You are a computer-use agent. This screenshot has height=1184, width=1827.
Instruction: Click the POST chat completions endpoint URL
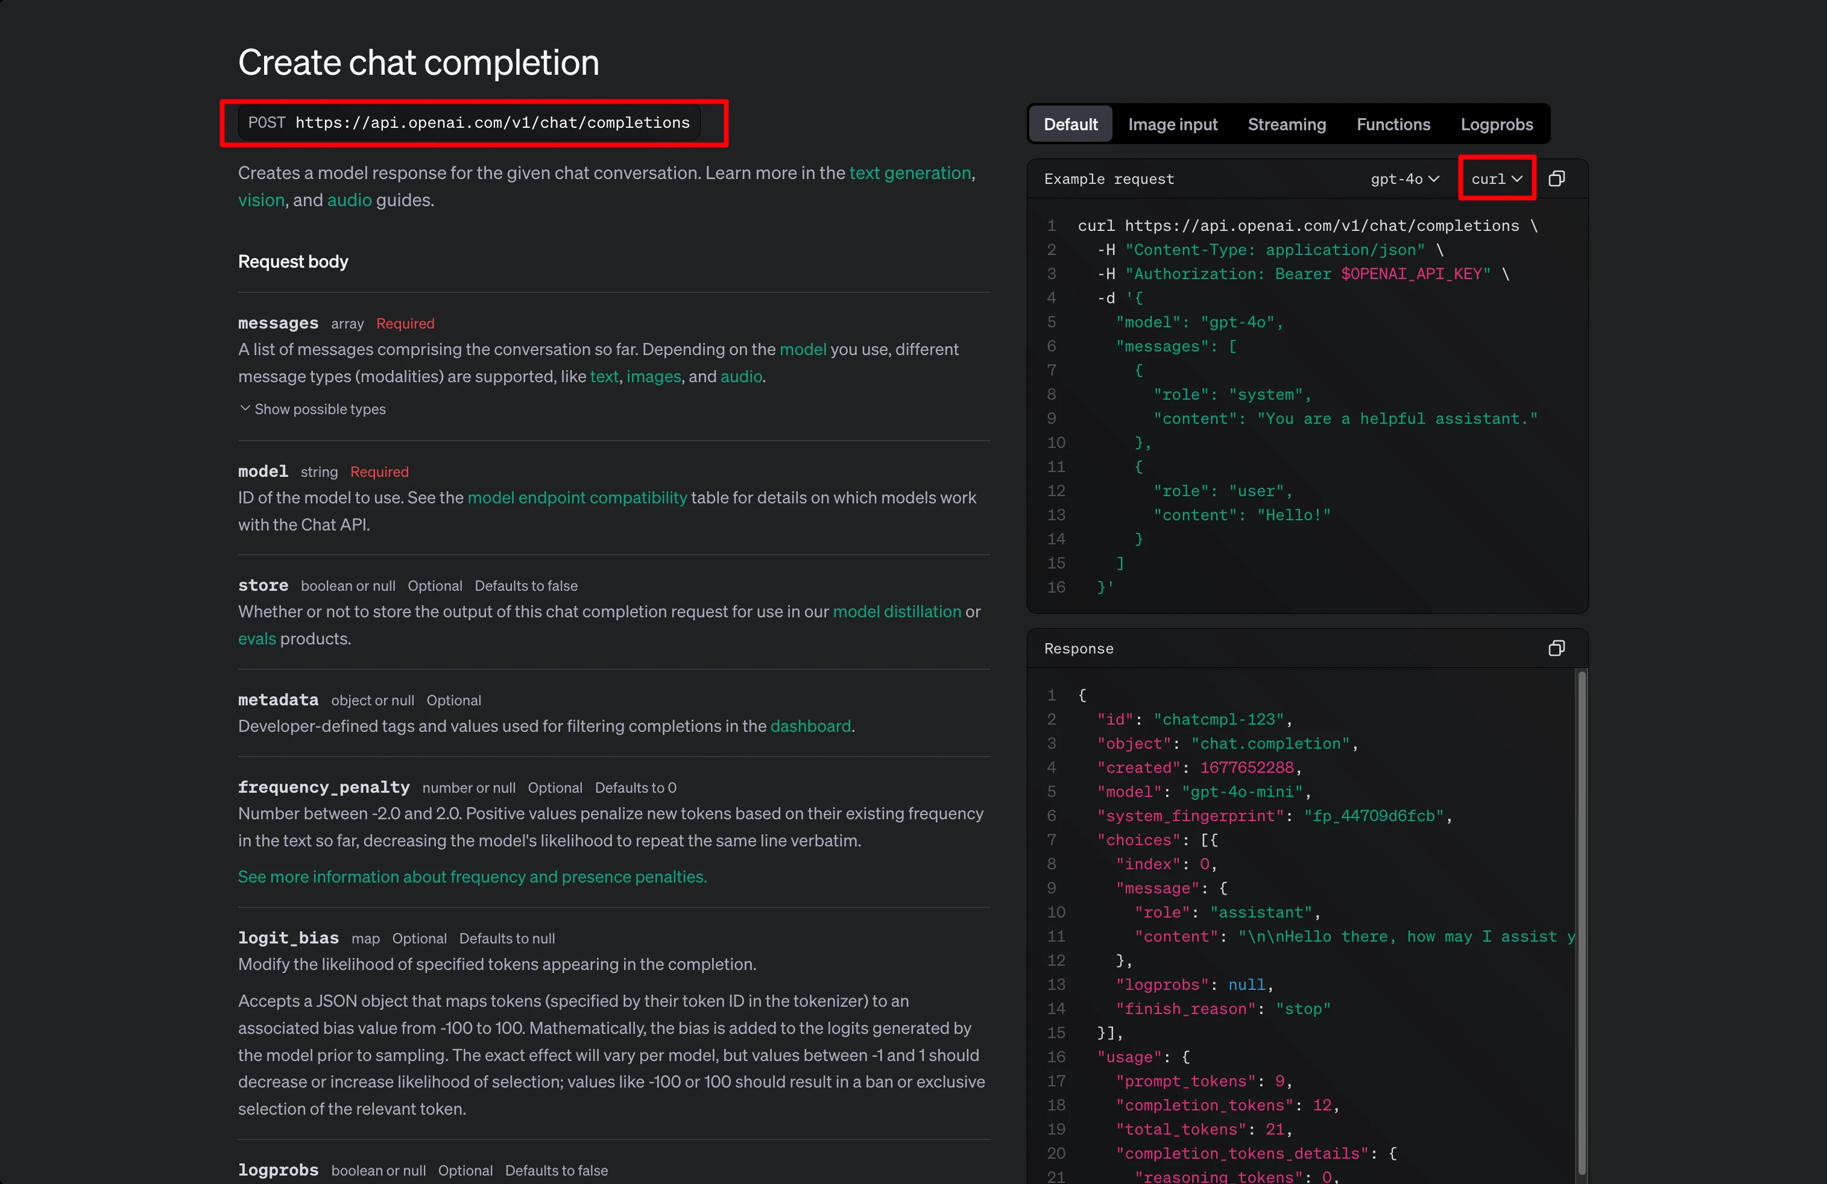tap(491, 123)
